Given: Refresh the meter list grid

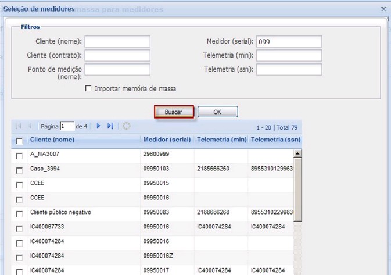Looking at the screenshot, I should point(127,126).
